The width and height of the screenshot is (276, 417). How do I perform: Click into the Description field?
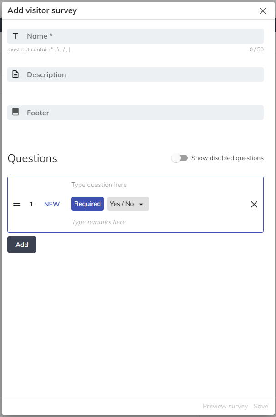click(141, 74)
